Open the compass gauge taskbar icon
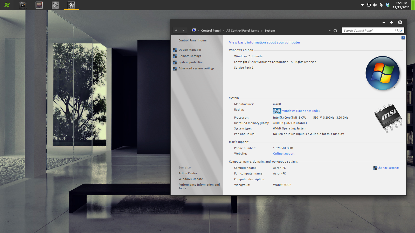 [23, 5]
